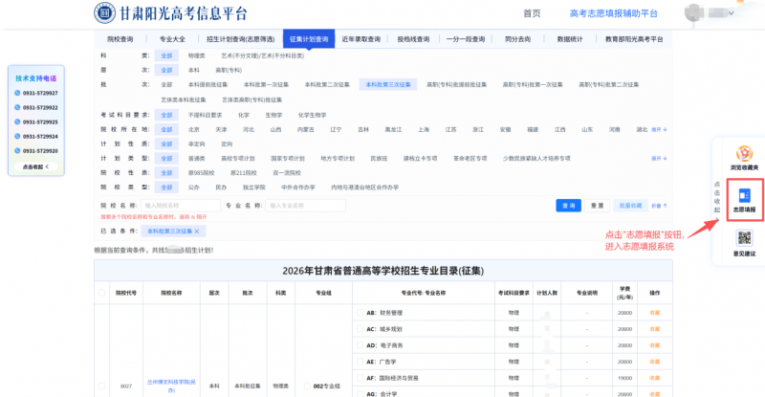Open the 招生计划查询(志愿筛选) tab
The image size is (765, 397).
point(241,39)
